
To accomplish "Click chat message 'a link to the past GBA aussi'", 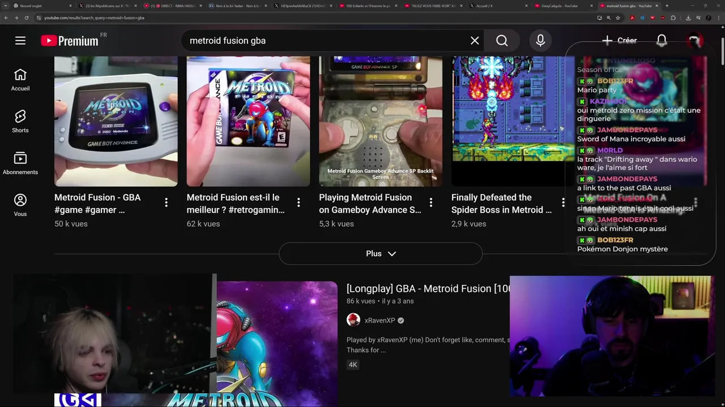I will pos(624,188).
